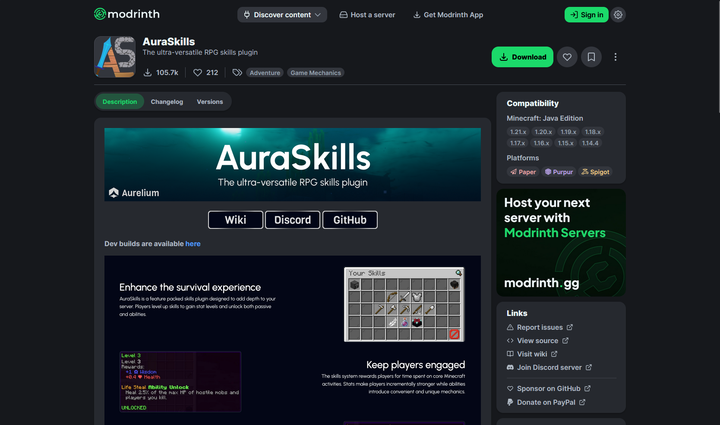The width and height of the screenshot is (720, 425).
Task: Open the Report issues link
Action: [x=540, y=328]
